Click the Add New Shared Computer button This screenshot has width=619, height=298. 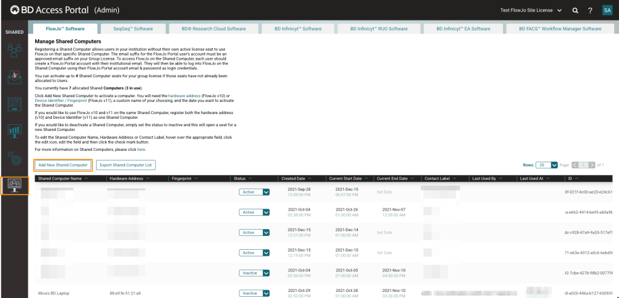(x=63, y=165)
